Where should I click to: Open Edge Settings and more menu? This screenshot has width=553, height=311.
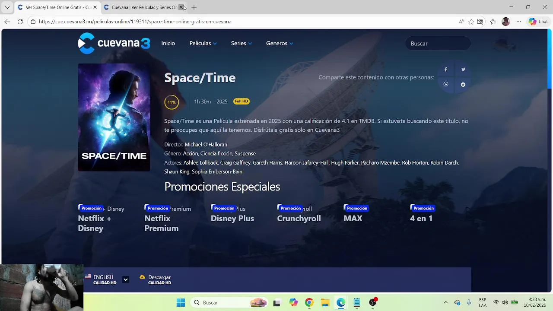[519, 22]
